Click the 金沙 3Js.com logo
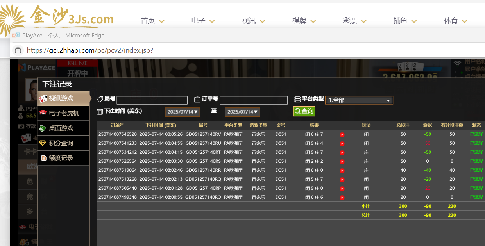The width and height of the screenshot is (485, 246). click(x=59, y=19)
